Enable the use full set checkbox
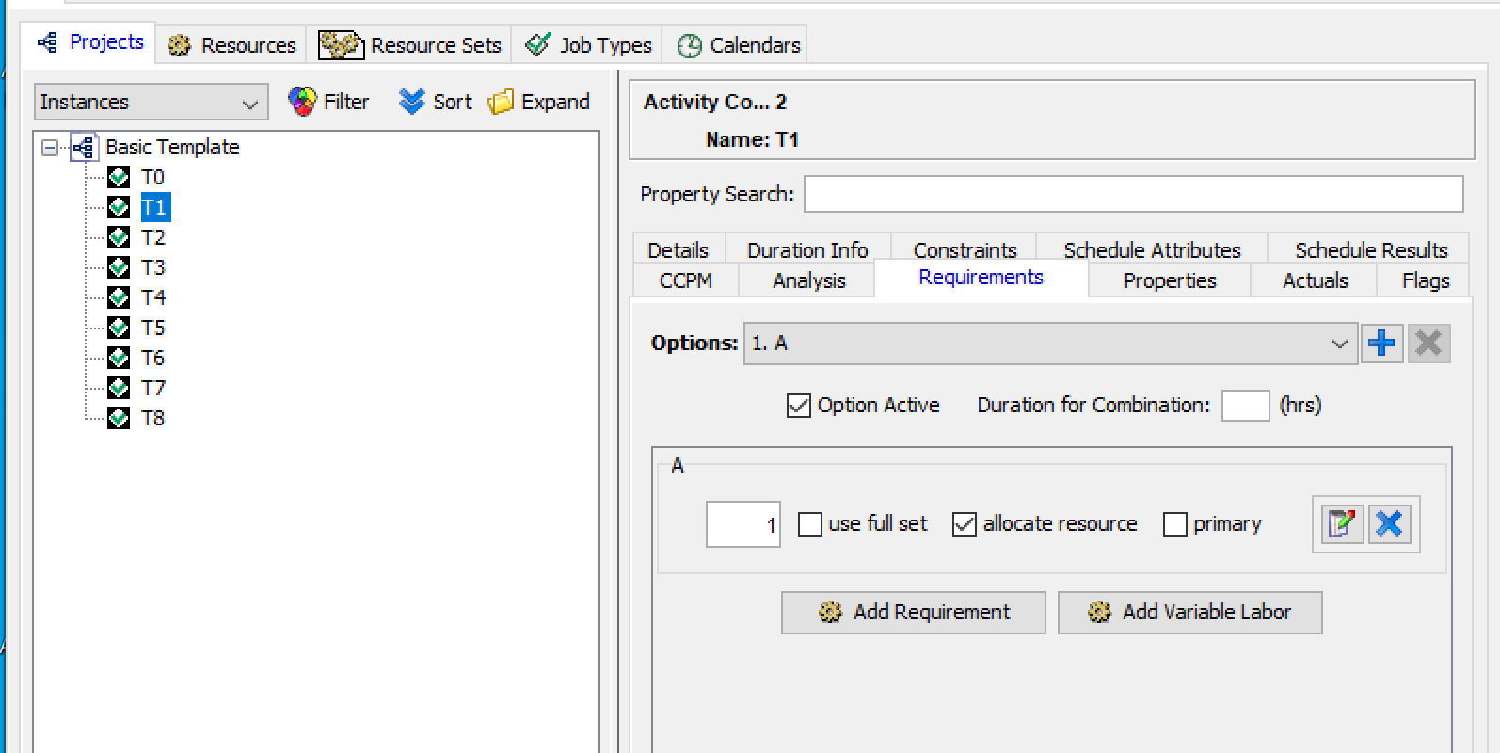This screenshot has height=753, width=1500. click(x=809, y=524)
